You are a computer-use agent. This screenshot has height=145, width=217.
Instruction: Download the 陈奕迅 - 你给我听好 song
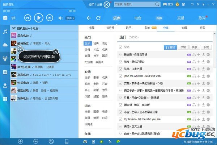coord(203,54)
